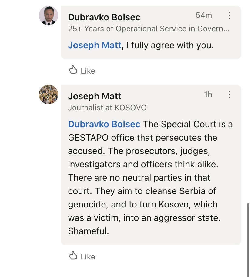Viewport: 251px width, 277px height.
Task: Click the thumbs-up icon under Joseph Matt's comment
Action: (x=73, y=256)
